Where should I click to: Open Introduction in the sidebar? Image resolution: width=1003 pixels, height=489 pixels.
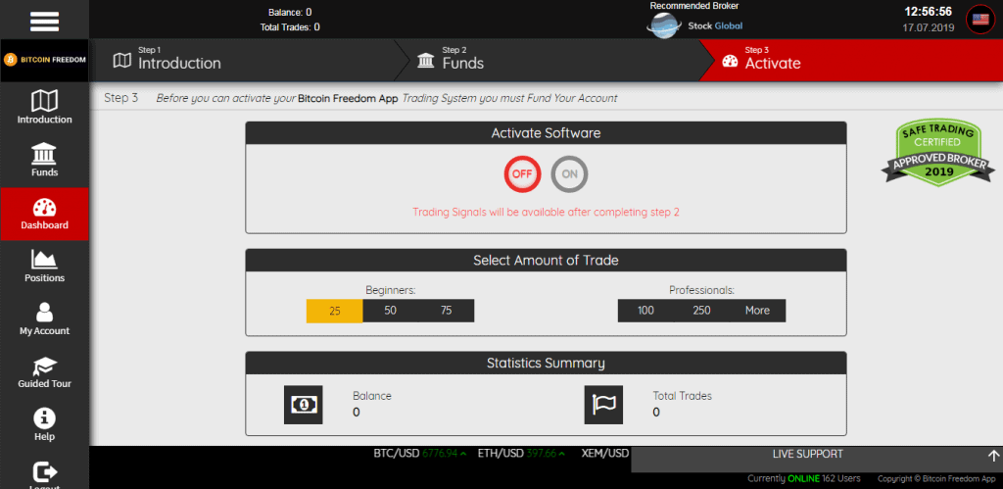point(45,107)
